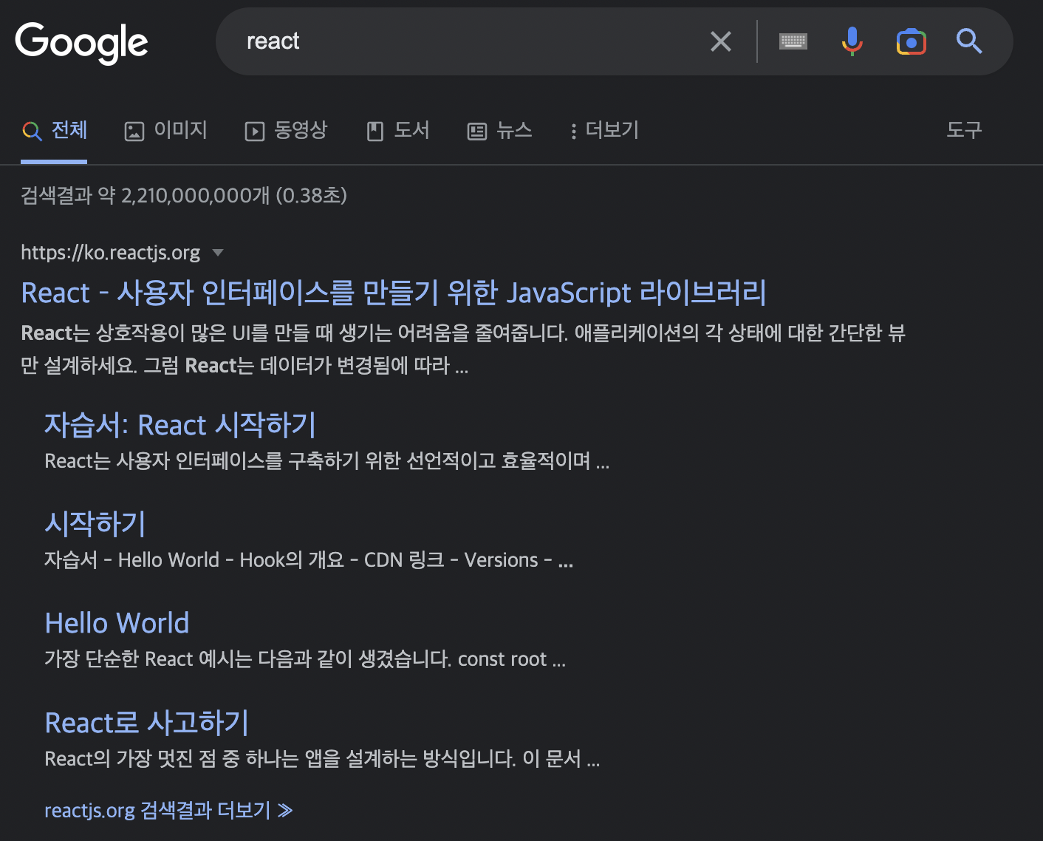
Task: Open search by image with the camera icon
Action: [x=911, y=42]
